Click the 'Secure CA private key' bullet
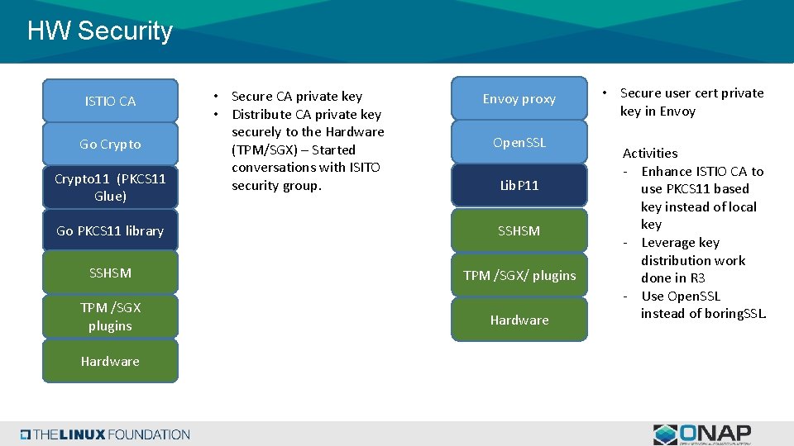794x446 pixels. click(297, 96)
